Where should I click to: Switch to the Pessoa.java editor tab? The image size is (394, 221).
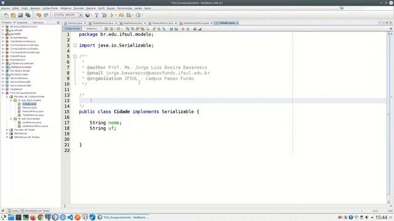pos(75,23)
